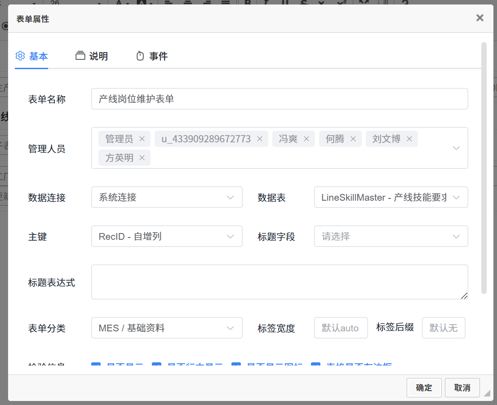Image resolution: width=497 pixels, height=405 pixels.
Task: Toggle the 是否行内显示 checkbox
Action: click(x=156, y=366)
